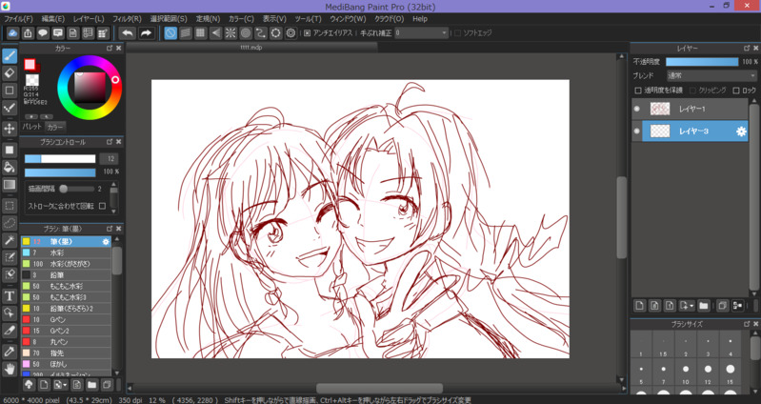Undock the カラー panel with the popout icon
The height and width of the screenshot is (404, 761).
(110, 48)
